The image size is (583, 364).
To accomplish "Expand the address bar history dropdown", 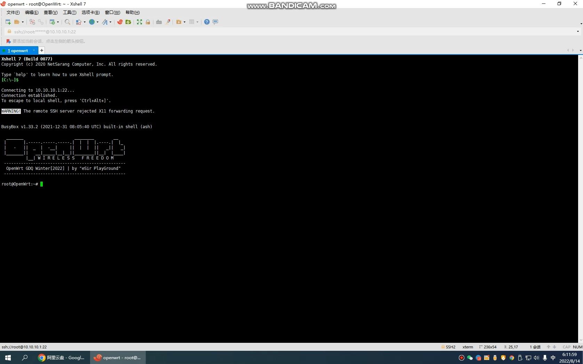I will 578,32.
